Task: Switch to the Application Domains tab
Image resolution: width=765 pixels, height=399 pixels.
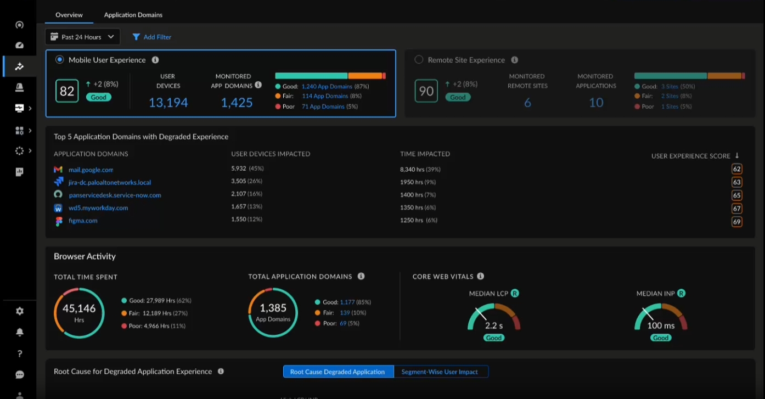Action: [133, 15]
